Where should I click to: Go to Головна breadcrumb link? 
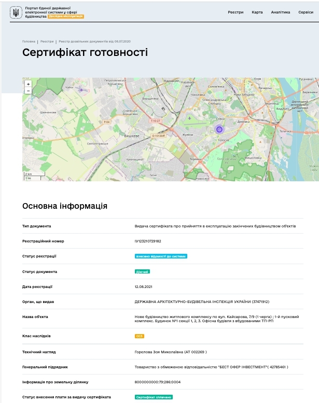tap(29, 41)
